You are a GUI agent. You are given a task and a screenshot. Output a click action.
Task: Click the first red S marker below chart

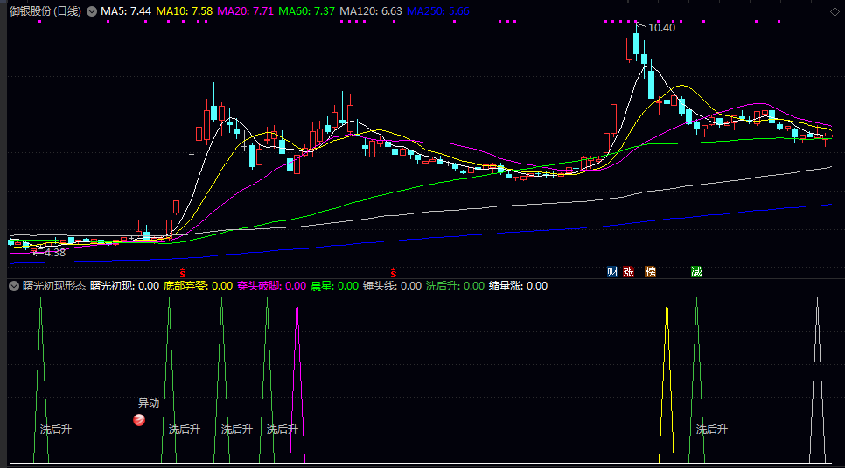[x=182, y=272]
